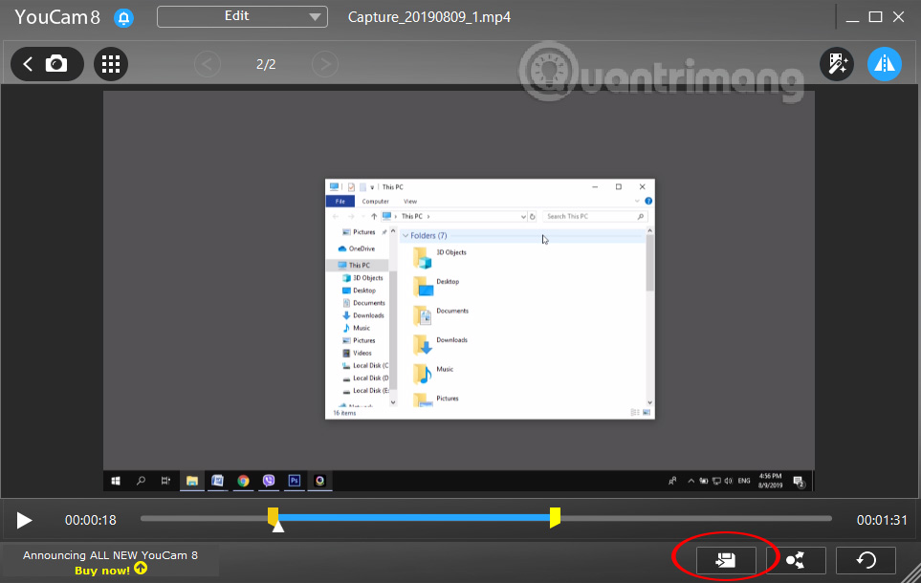Click the previous media arrow
Image resolution: width=921 pixels, height=583 pixels.
tap(207, 64)
